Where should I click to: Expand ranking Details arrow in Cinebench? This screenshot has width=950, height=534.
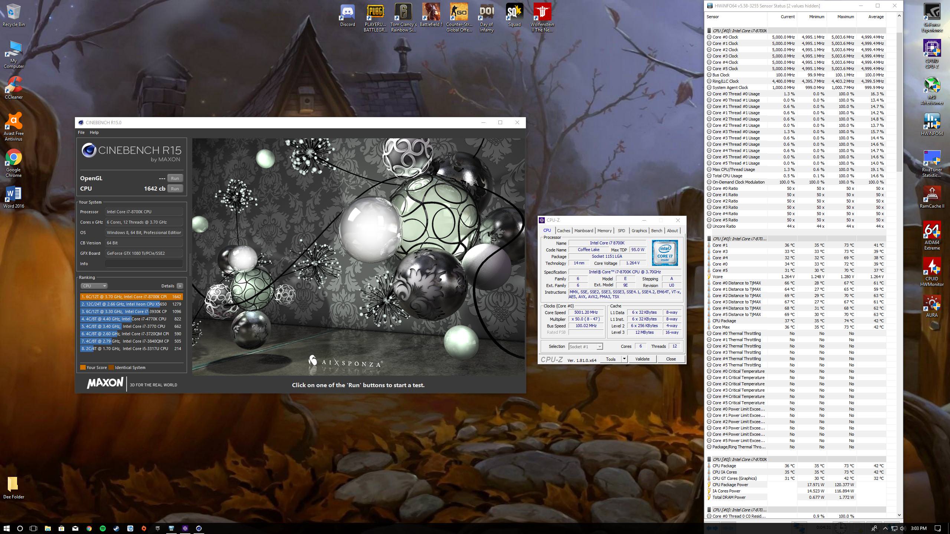point(180,286)
